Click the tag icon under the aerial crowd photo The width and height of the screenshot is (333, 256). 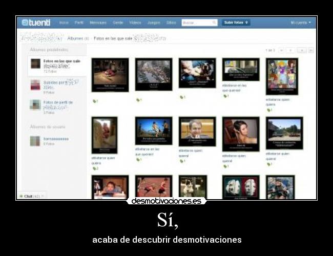[x=138, y=100]
